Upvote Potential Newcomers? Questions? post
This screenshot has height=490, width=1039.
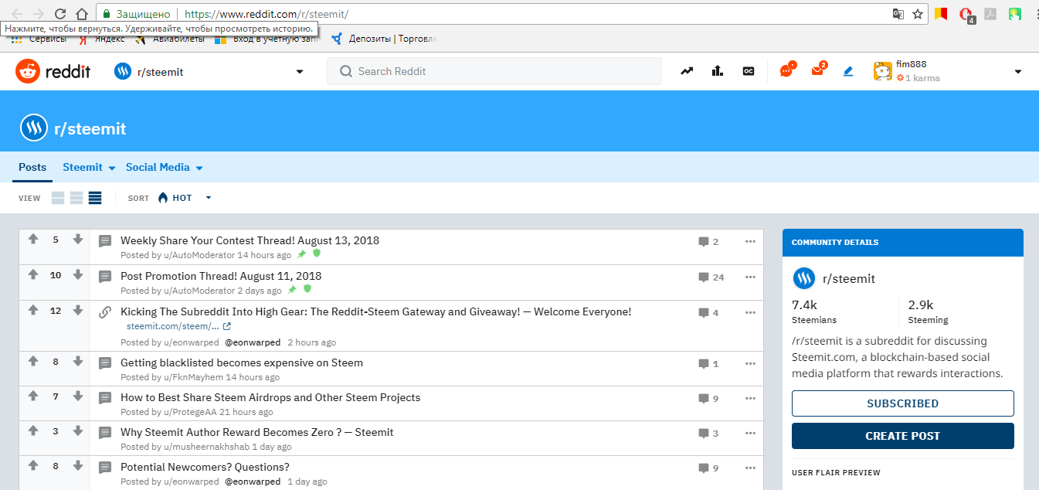[x=33, y=465]
